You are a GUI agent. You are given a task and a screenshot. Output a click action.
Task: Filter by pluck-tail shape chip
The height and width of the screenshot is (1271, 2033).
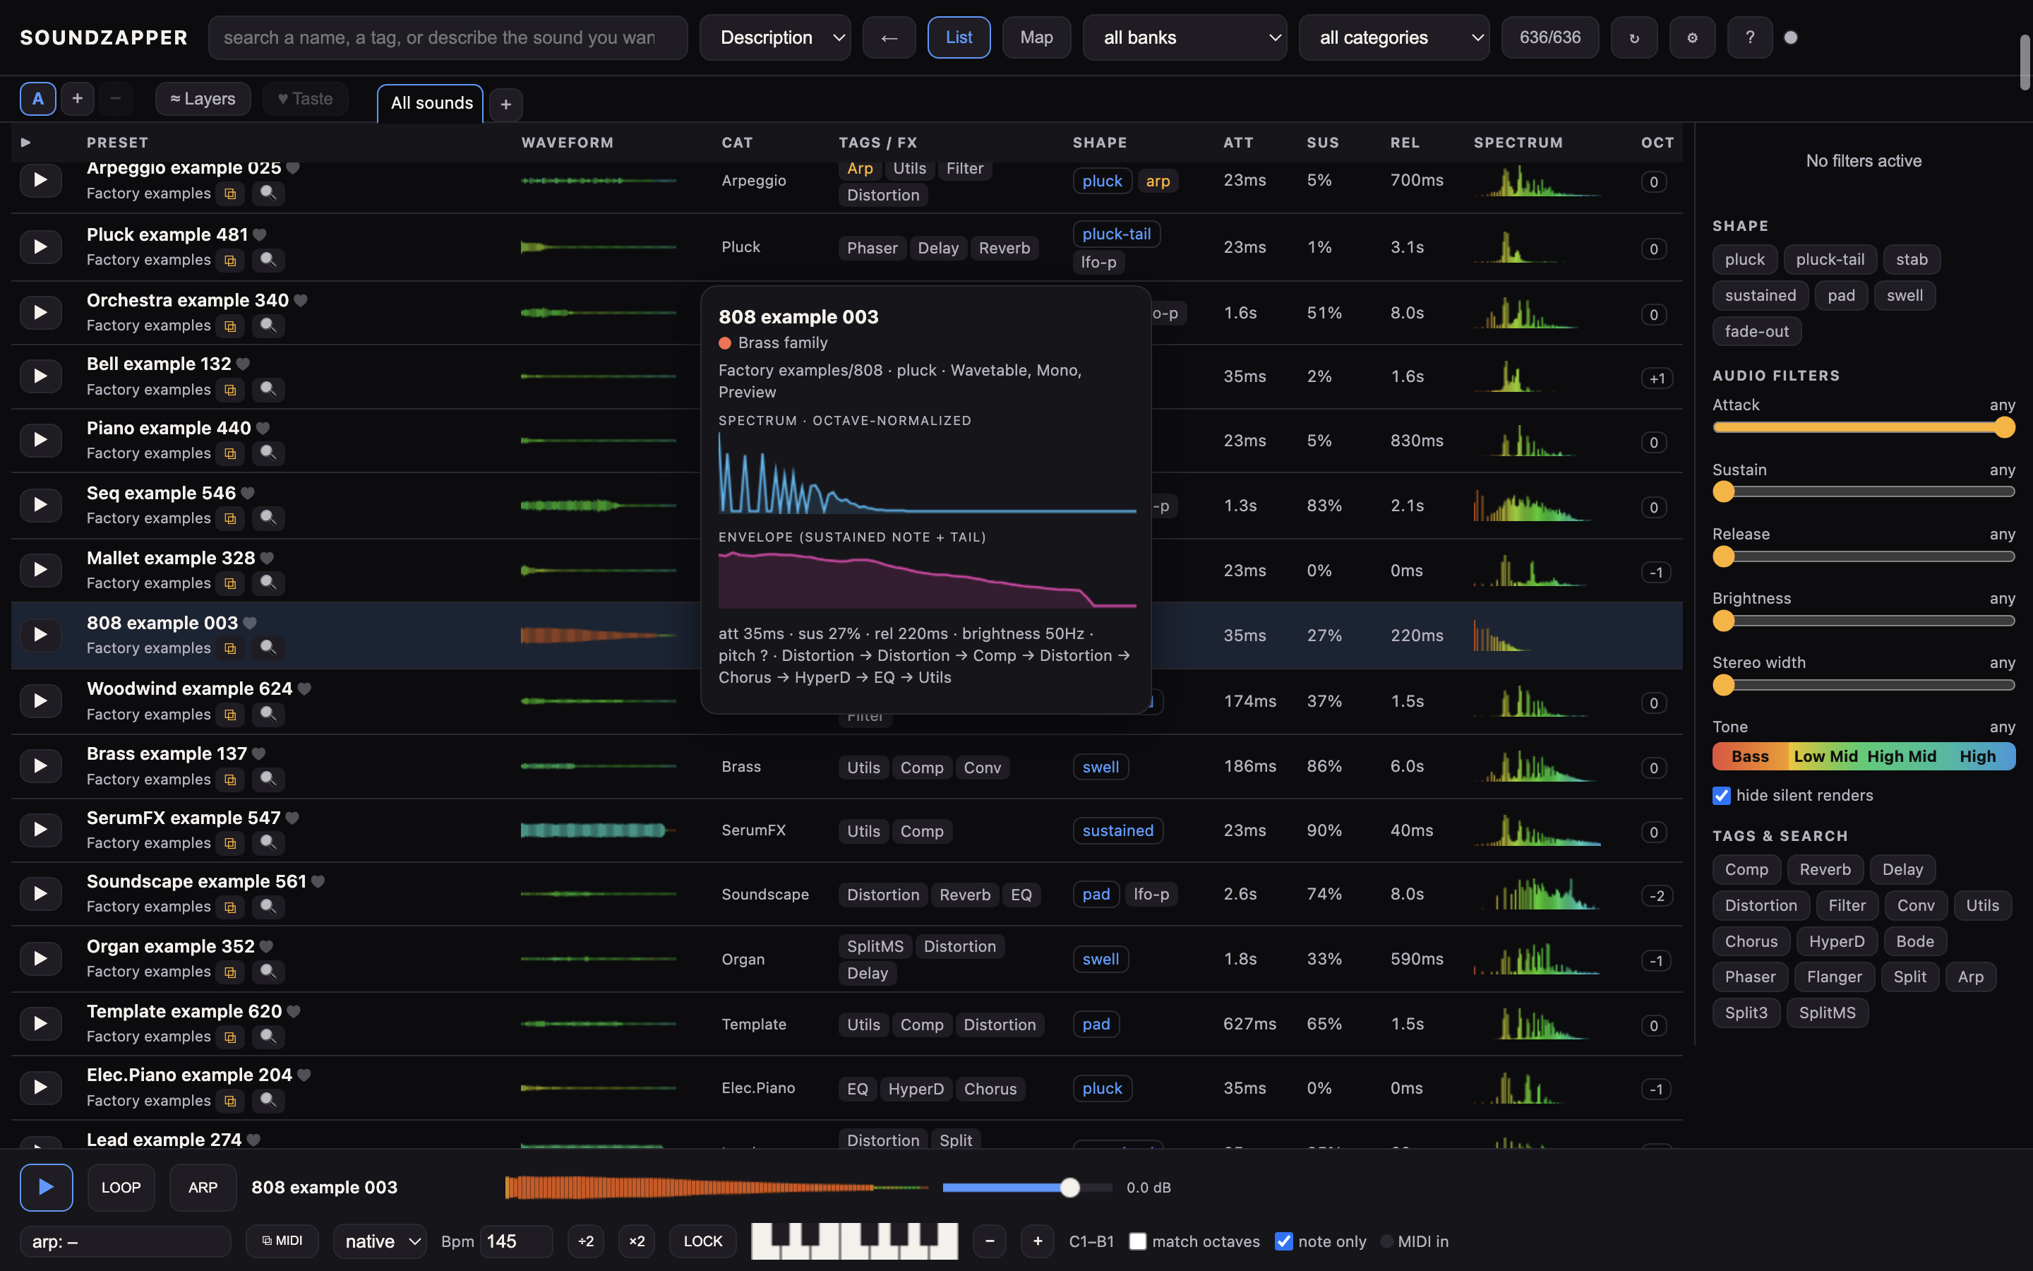click(1830, 259)
